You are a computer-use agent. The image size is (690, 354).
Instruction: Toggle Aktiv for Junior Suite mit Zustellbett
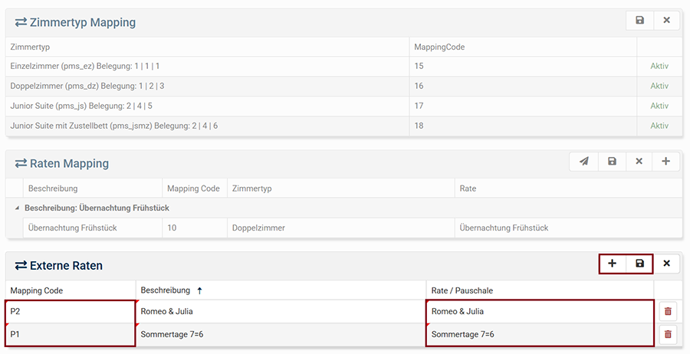(x=659, y=126)
